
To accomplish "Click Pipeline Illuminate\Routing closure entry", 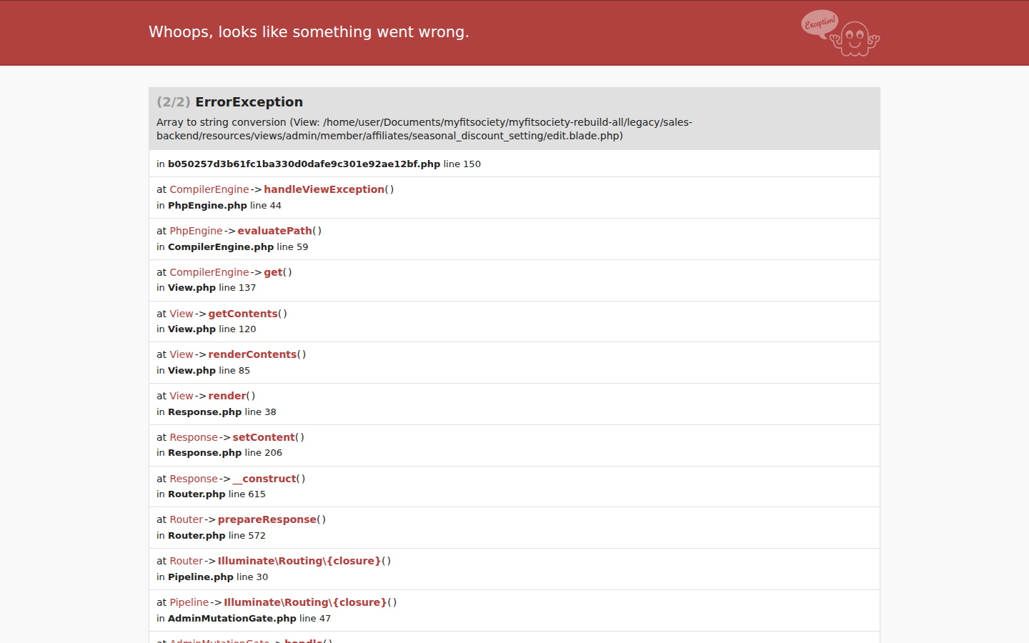I will coord(305,602).
